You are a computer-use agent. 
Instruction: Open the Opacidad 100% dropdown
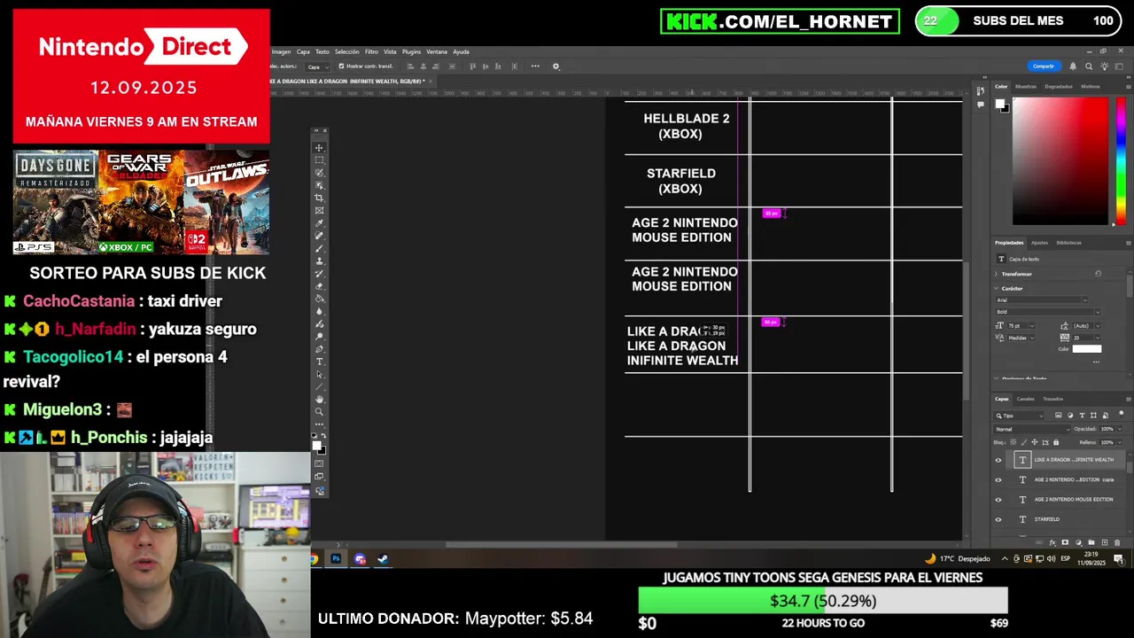(x=1119, y=429)
